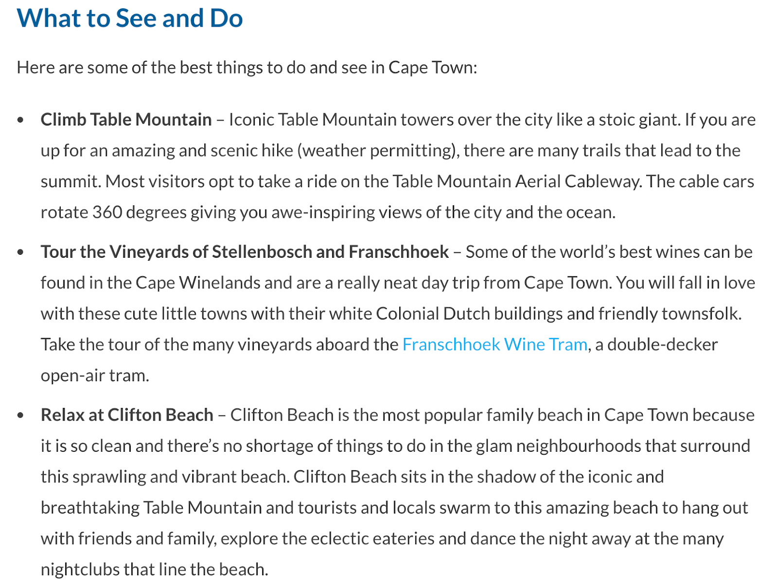This screenshot has height=585, width=778.
Task: Open the Franschhoek Wine Tram link
Action: (x=495, y=344)
